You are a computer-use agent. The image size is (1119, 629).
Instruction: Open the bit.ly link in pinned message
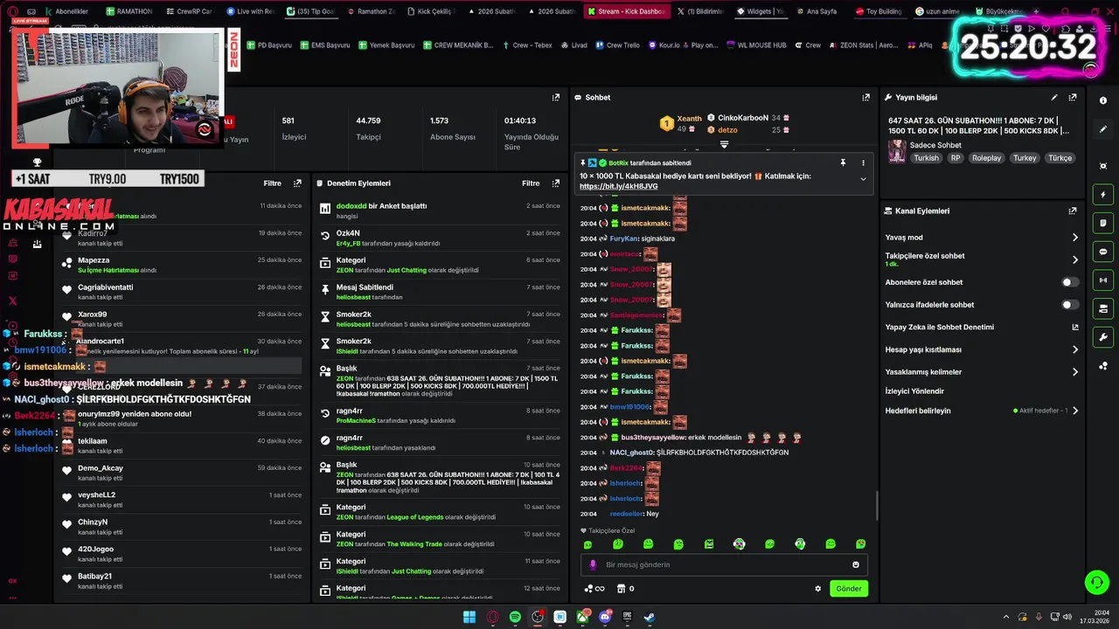point(618,186)
